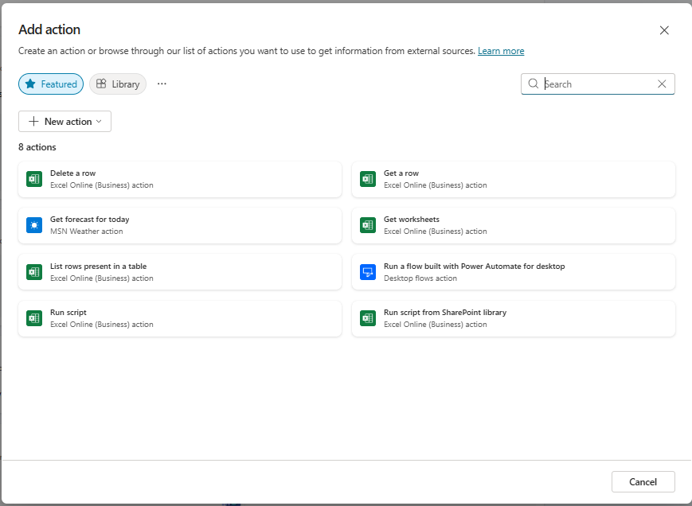The height and width of the screenshot is (506, 692).
Task: Click the Excel icon beside Run script
Action: pos(34,318)
